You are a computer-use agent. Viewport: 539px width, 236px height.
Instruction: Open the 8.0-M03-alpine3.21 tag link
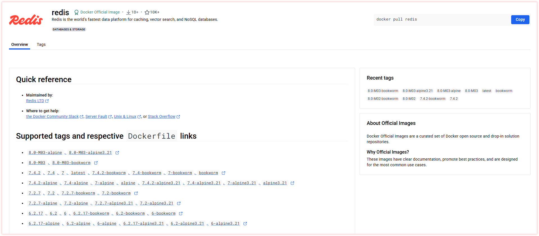[x=90, y=152]
